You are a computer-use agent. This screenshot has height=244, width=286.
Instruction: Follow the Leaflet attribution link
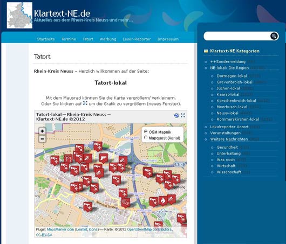point(81,229)
